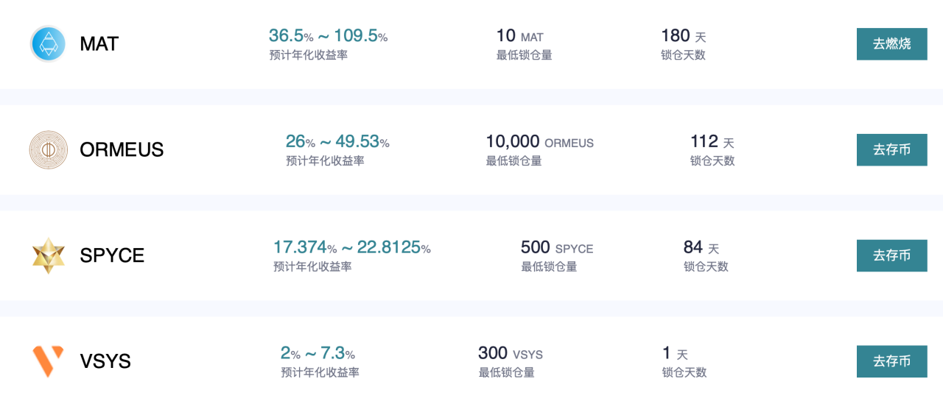943x404 pixels.
Task: Click the 84 天 lock days value
Action: pos(701,247)
